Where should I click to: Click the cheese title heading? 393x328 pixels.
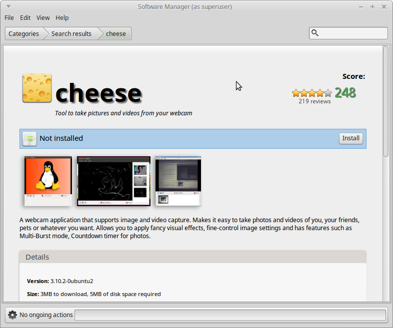point(98,93)
